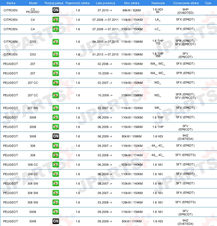Click the petrol icon for 3008 115kW / 156KM
217x226 pixels.
point(56,127)
